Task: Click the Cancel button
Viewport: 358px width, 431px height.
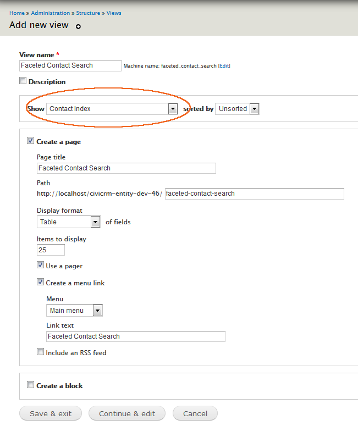Action: tap(195, 413)
